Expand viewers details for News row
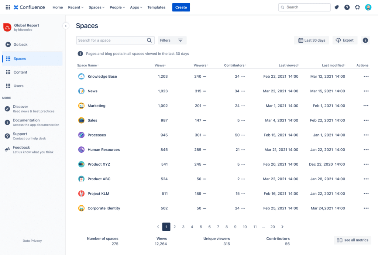The image size is (378, 255). tap(205, 91)
